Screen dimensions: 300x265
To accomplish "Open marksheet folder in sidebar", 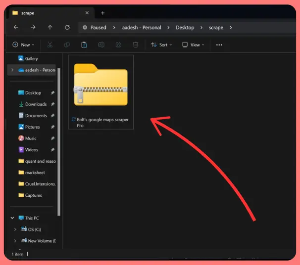I will pyautogui.click(x=32, y=173).
